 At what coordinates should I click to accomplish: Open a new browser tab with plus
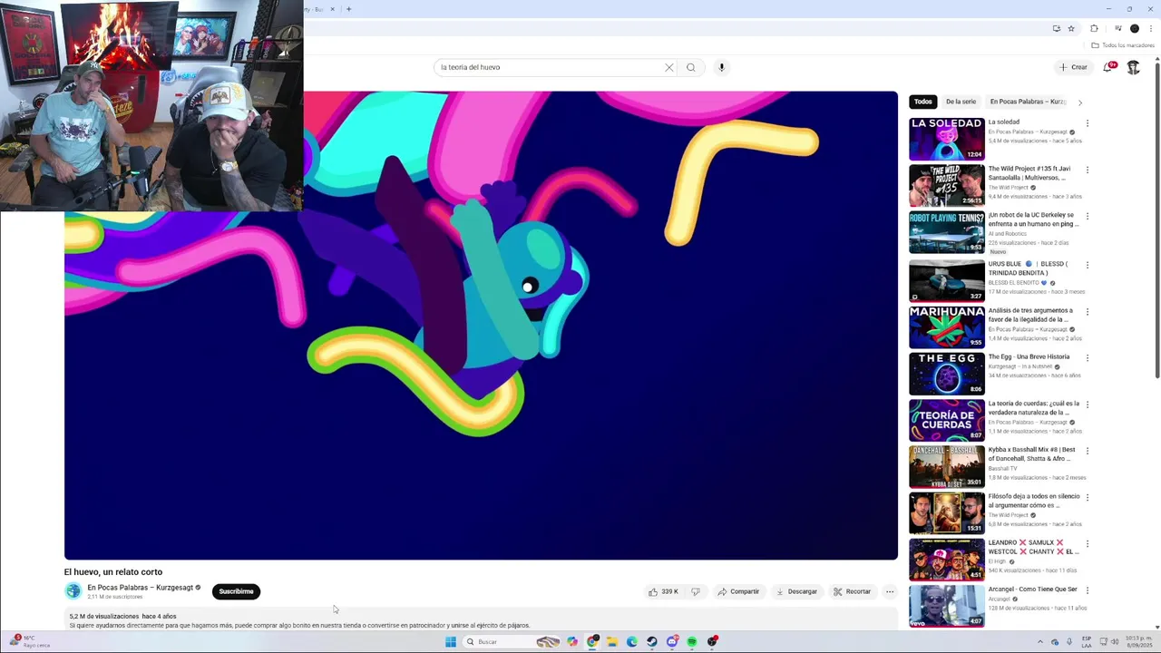(x=348, y=9)
